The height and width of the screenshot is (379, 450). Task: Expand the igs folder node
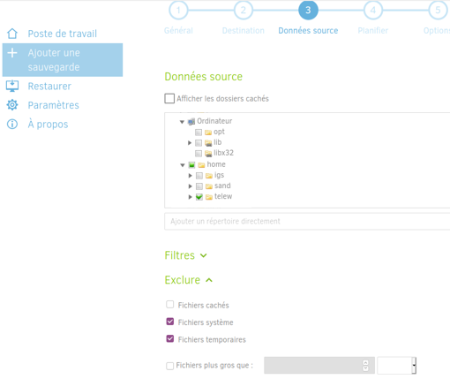[190, 176]
